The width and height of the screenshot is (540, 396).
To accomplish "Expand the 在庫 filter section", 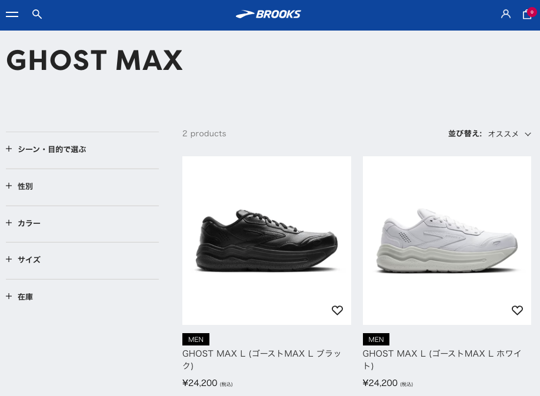I will [25, 297].
